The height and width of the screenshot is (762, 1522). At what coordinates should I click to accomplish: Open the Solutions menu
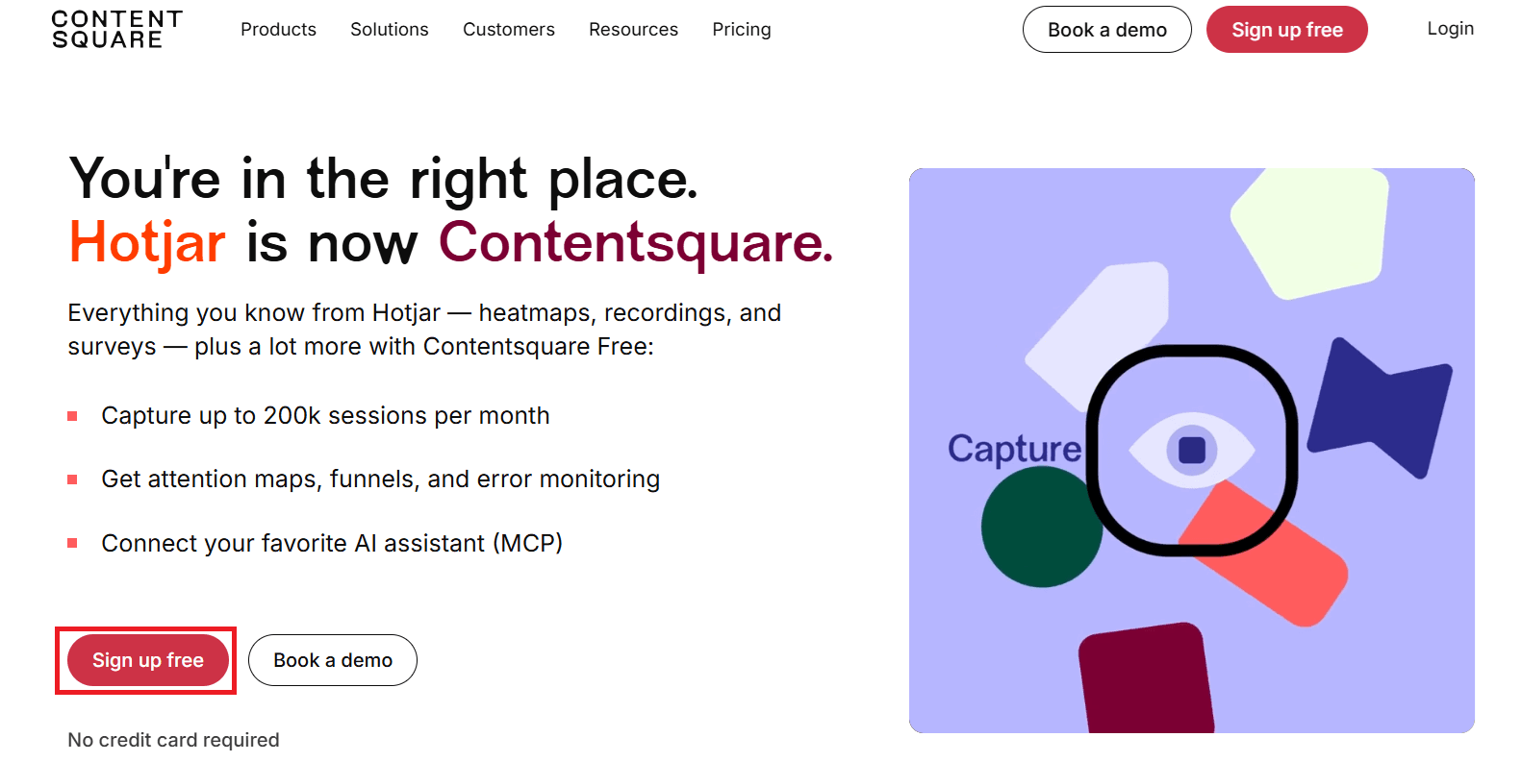(x=390, y=30)
